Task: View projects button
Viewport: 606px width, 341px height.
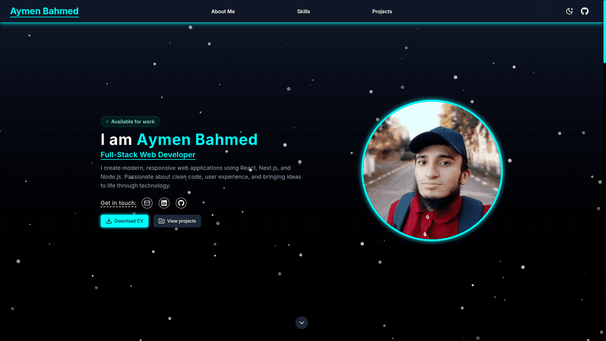Action: [177, 221]
